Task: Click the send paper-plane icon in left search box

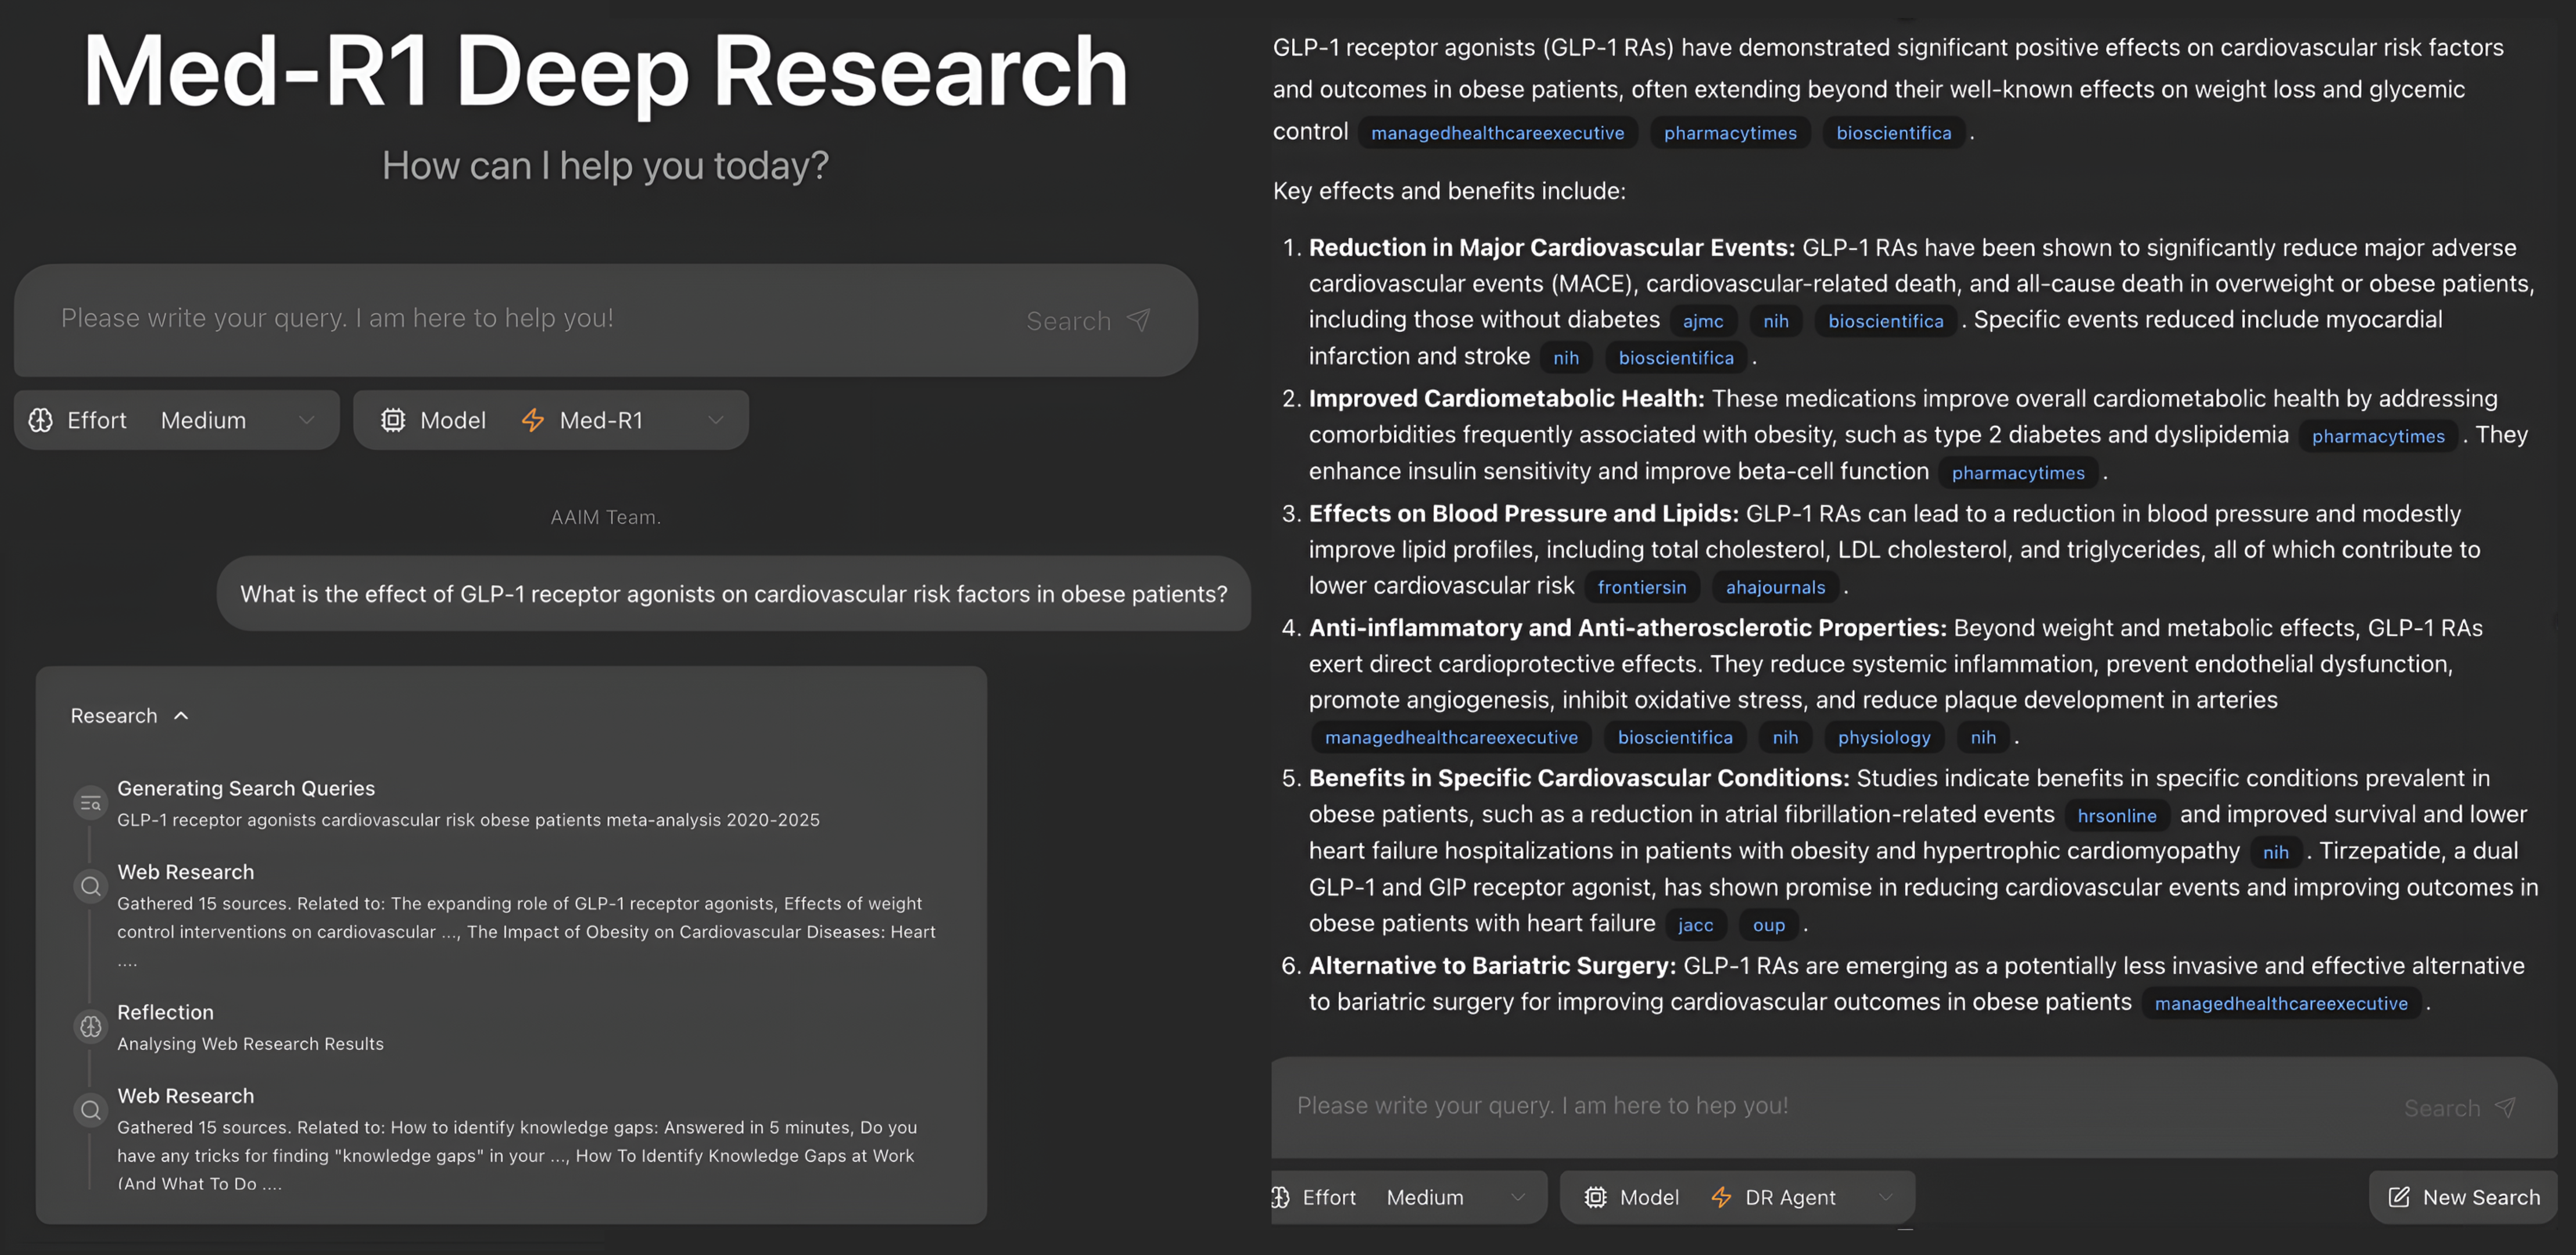Action: click(x=1139, y=320)
